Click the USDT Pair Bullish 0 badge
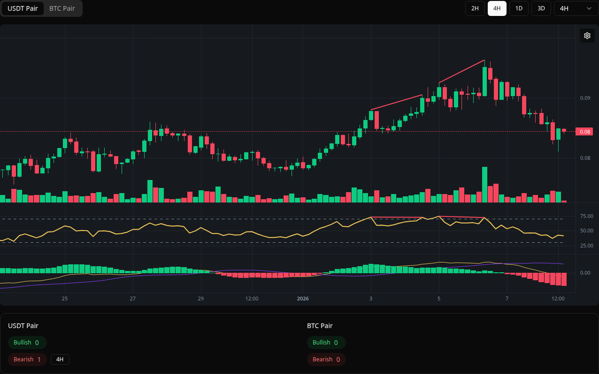 point(27,343)
